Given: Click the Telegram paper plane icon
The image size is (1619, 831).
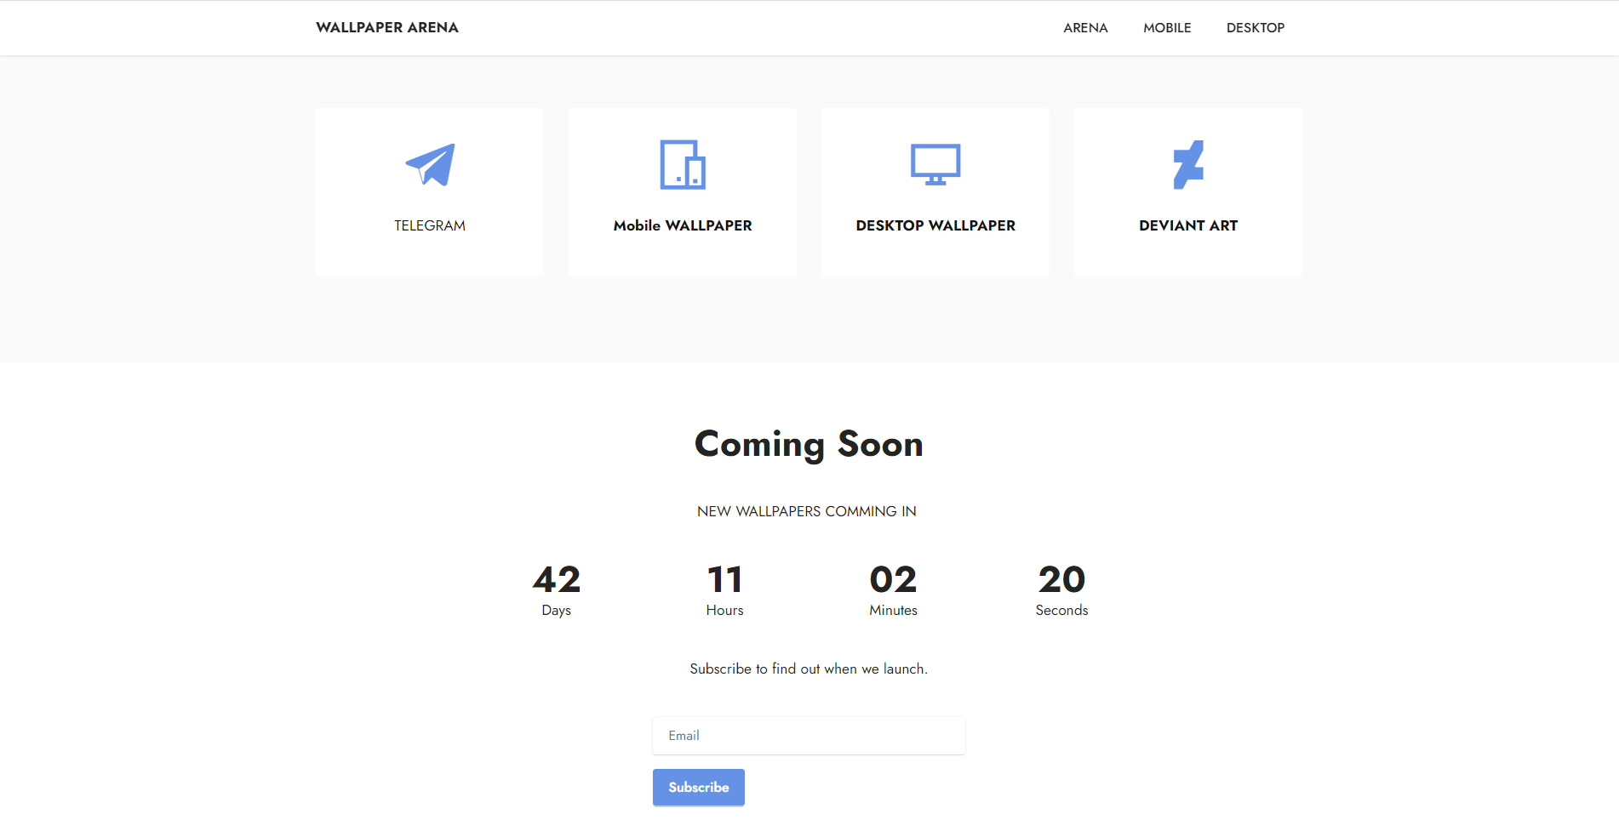Looking at the screenshot, I should click(428, 164).
